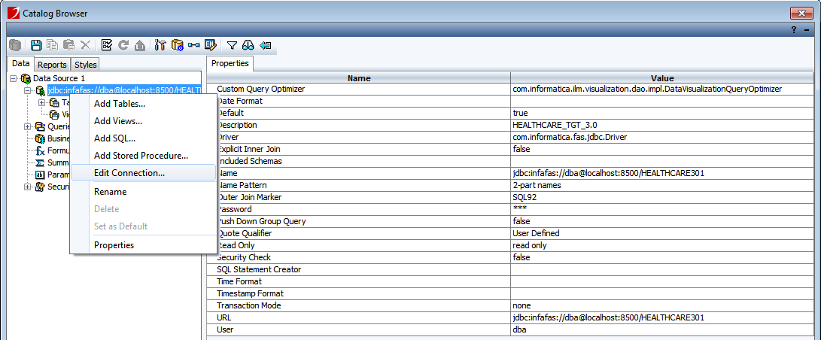The width and height of the screenshot is (821, 340).
Task: Click the binoculars search icon
Action: click(248, 46)
